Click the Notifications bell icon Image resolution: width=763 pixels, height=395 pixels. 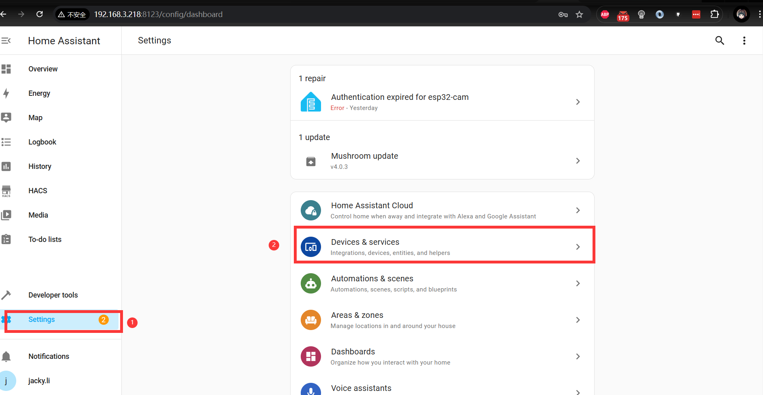[x=6, y=356]
